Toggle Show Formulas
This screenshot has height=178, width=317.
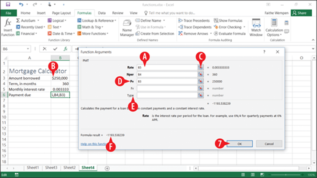228,21
